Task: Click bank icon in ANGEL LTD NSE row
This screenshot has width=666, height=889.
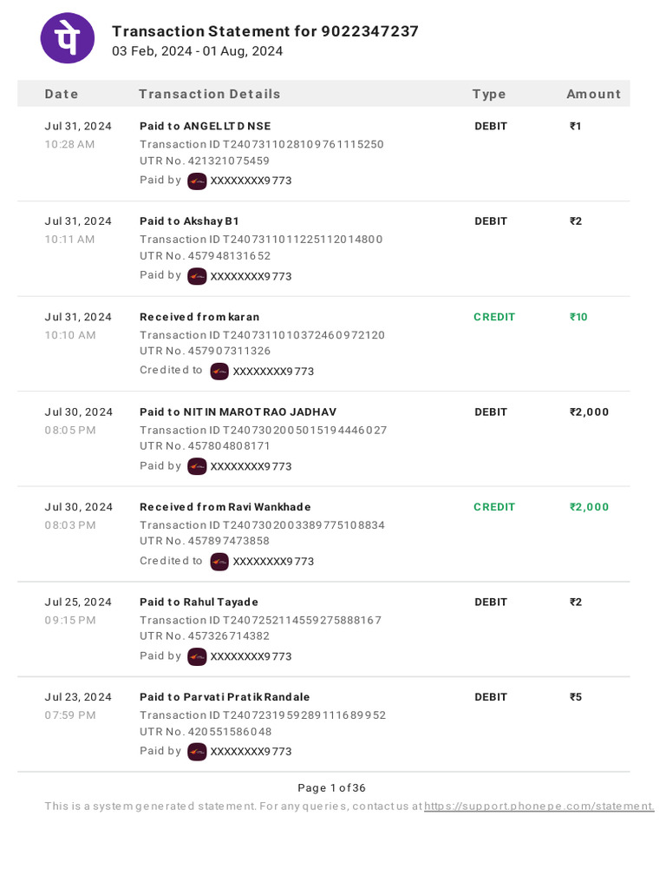Action: 197,181
